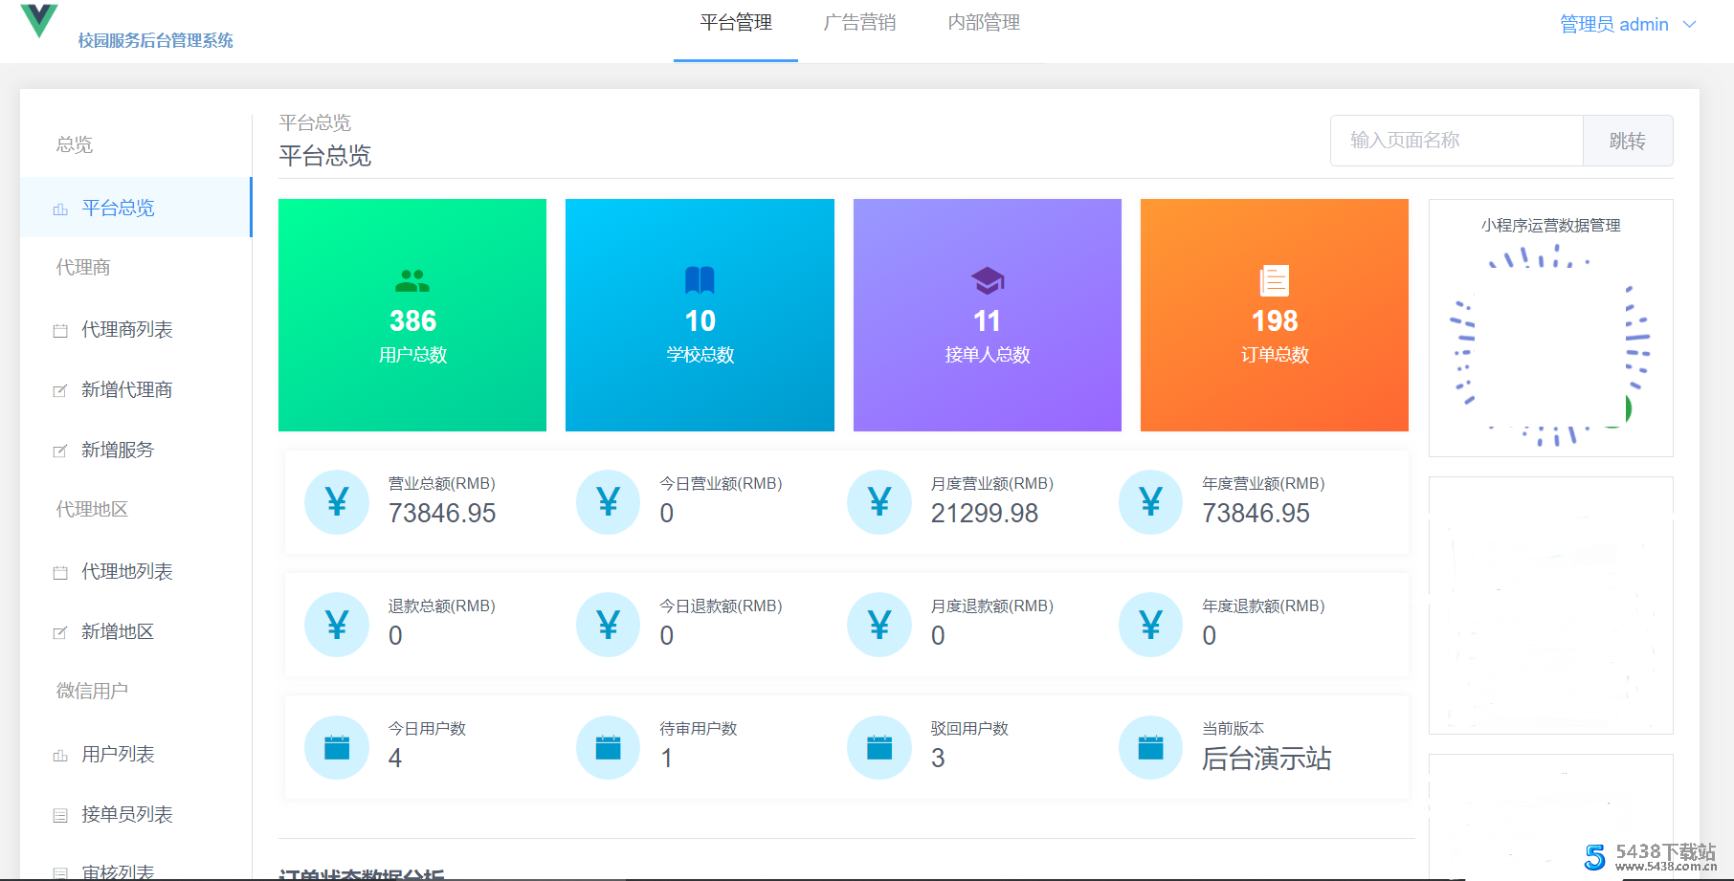Open the 用户列表 page from sidebar

tap(119, 754)
